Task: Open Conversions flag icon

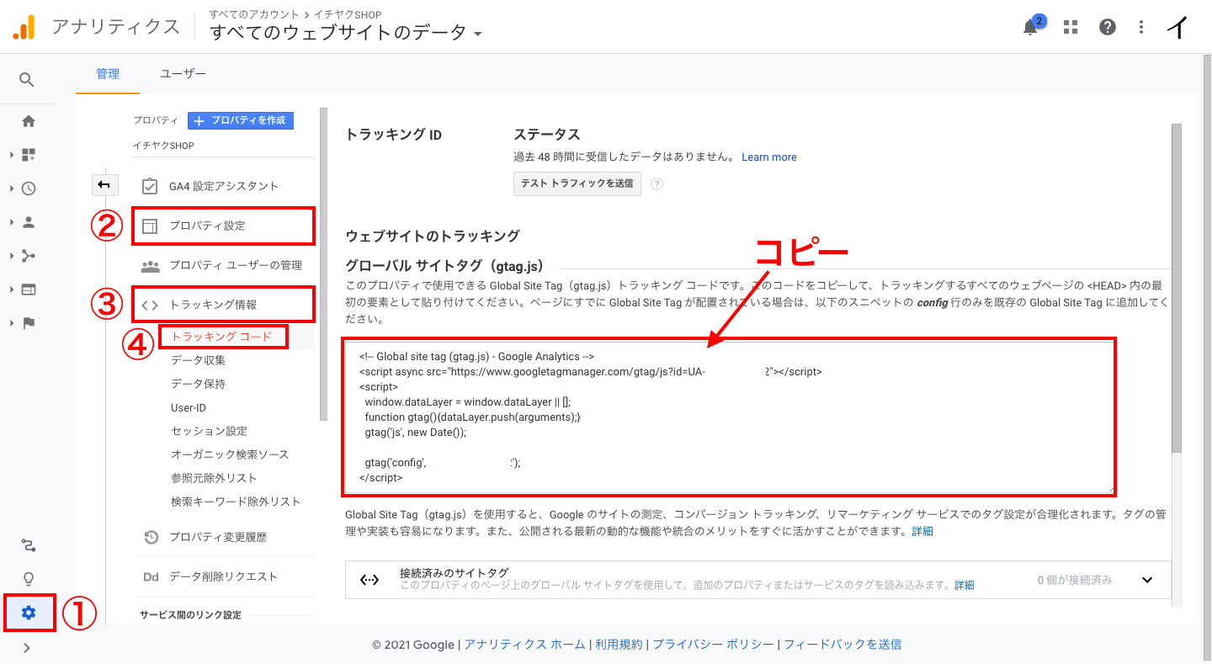Action: [29, 323]
